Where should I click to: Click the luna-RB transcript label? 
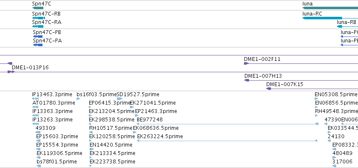(x=347, y=22)
